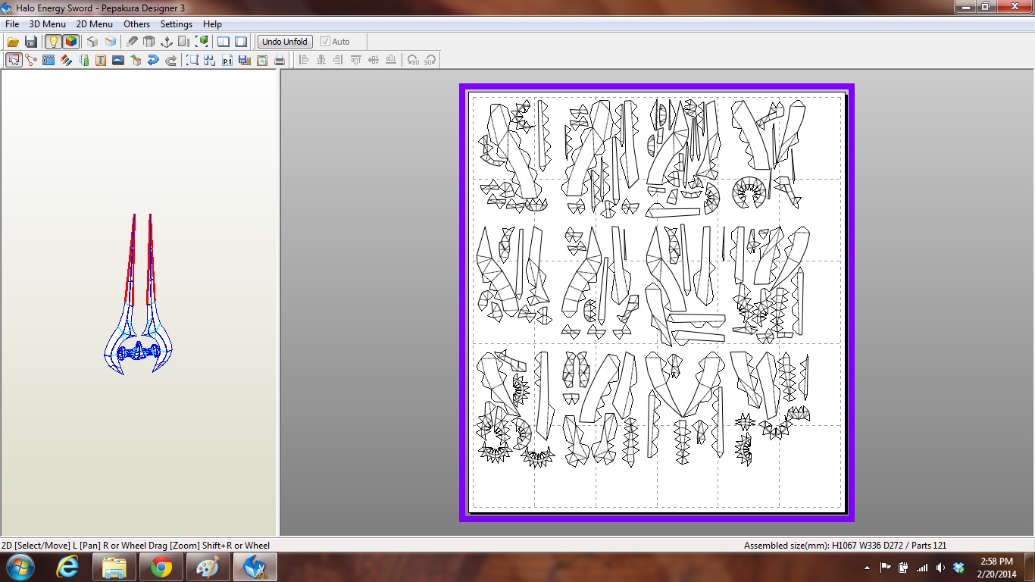Click the gray cylinder icon in the top toolbar
Viewport: 1035px width, 582px height.
coord(149,42)
